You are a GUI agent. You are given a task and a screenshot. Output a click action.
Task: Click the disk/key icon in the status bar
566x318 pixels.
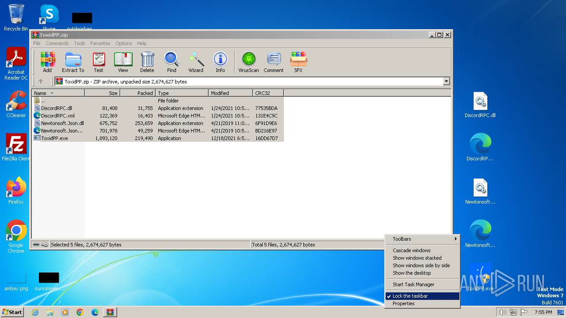(41, 245)
